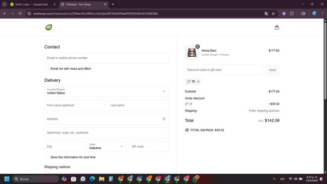
Task: Open the State dropdown showing Alabama
Action: 106,147
